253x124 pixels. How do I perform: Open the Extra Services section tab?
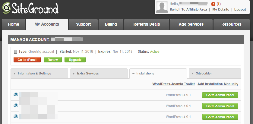(x=99, y=74)
